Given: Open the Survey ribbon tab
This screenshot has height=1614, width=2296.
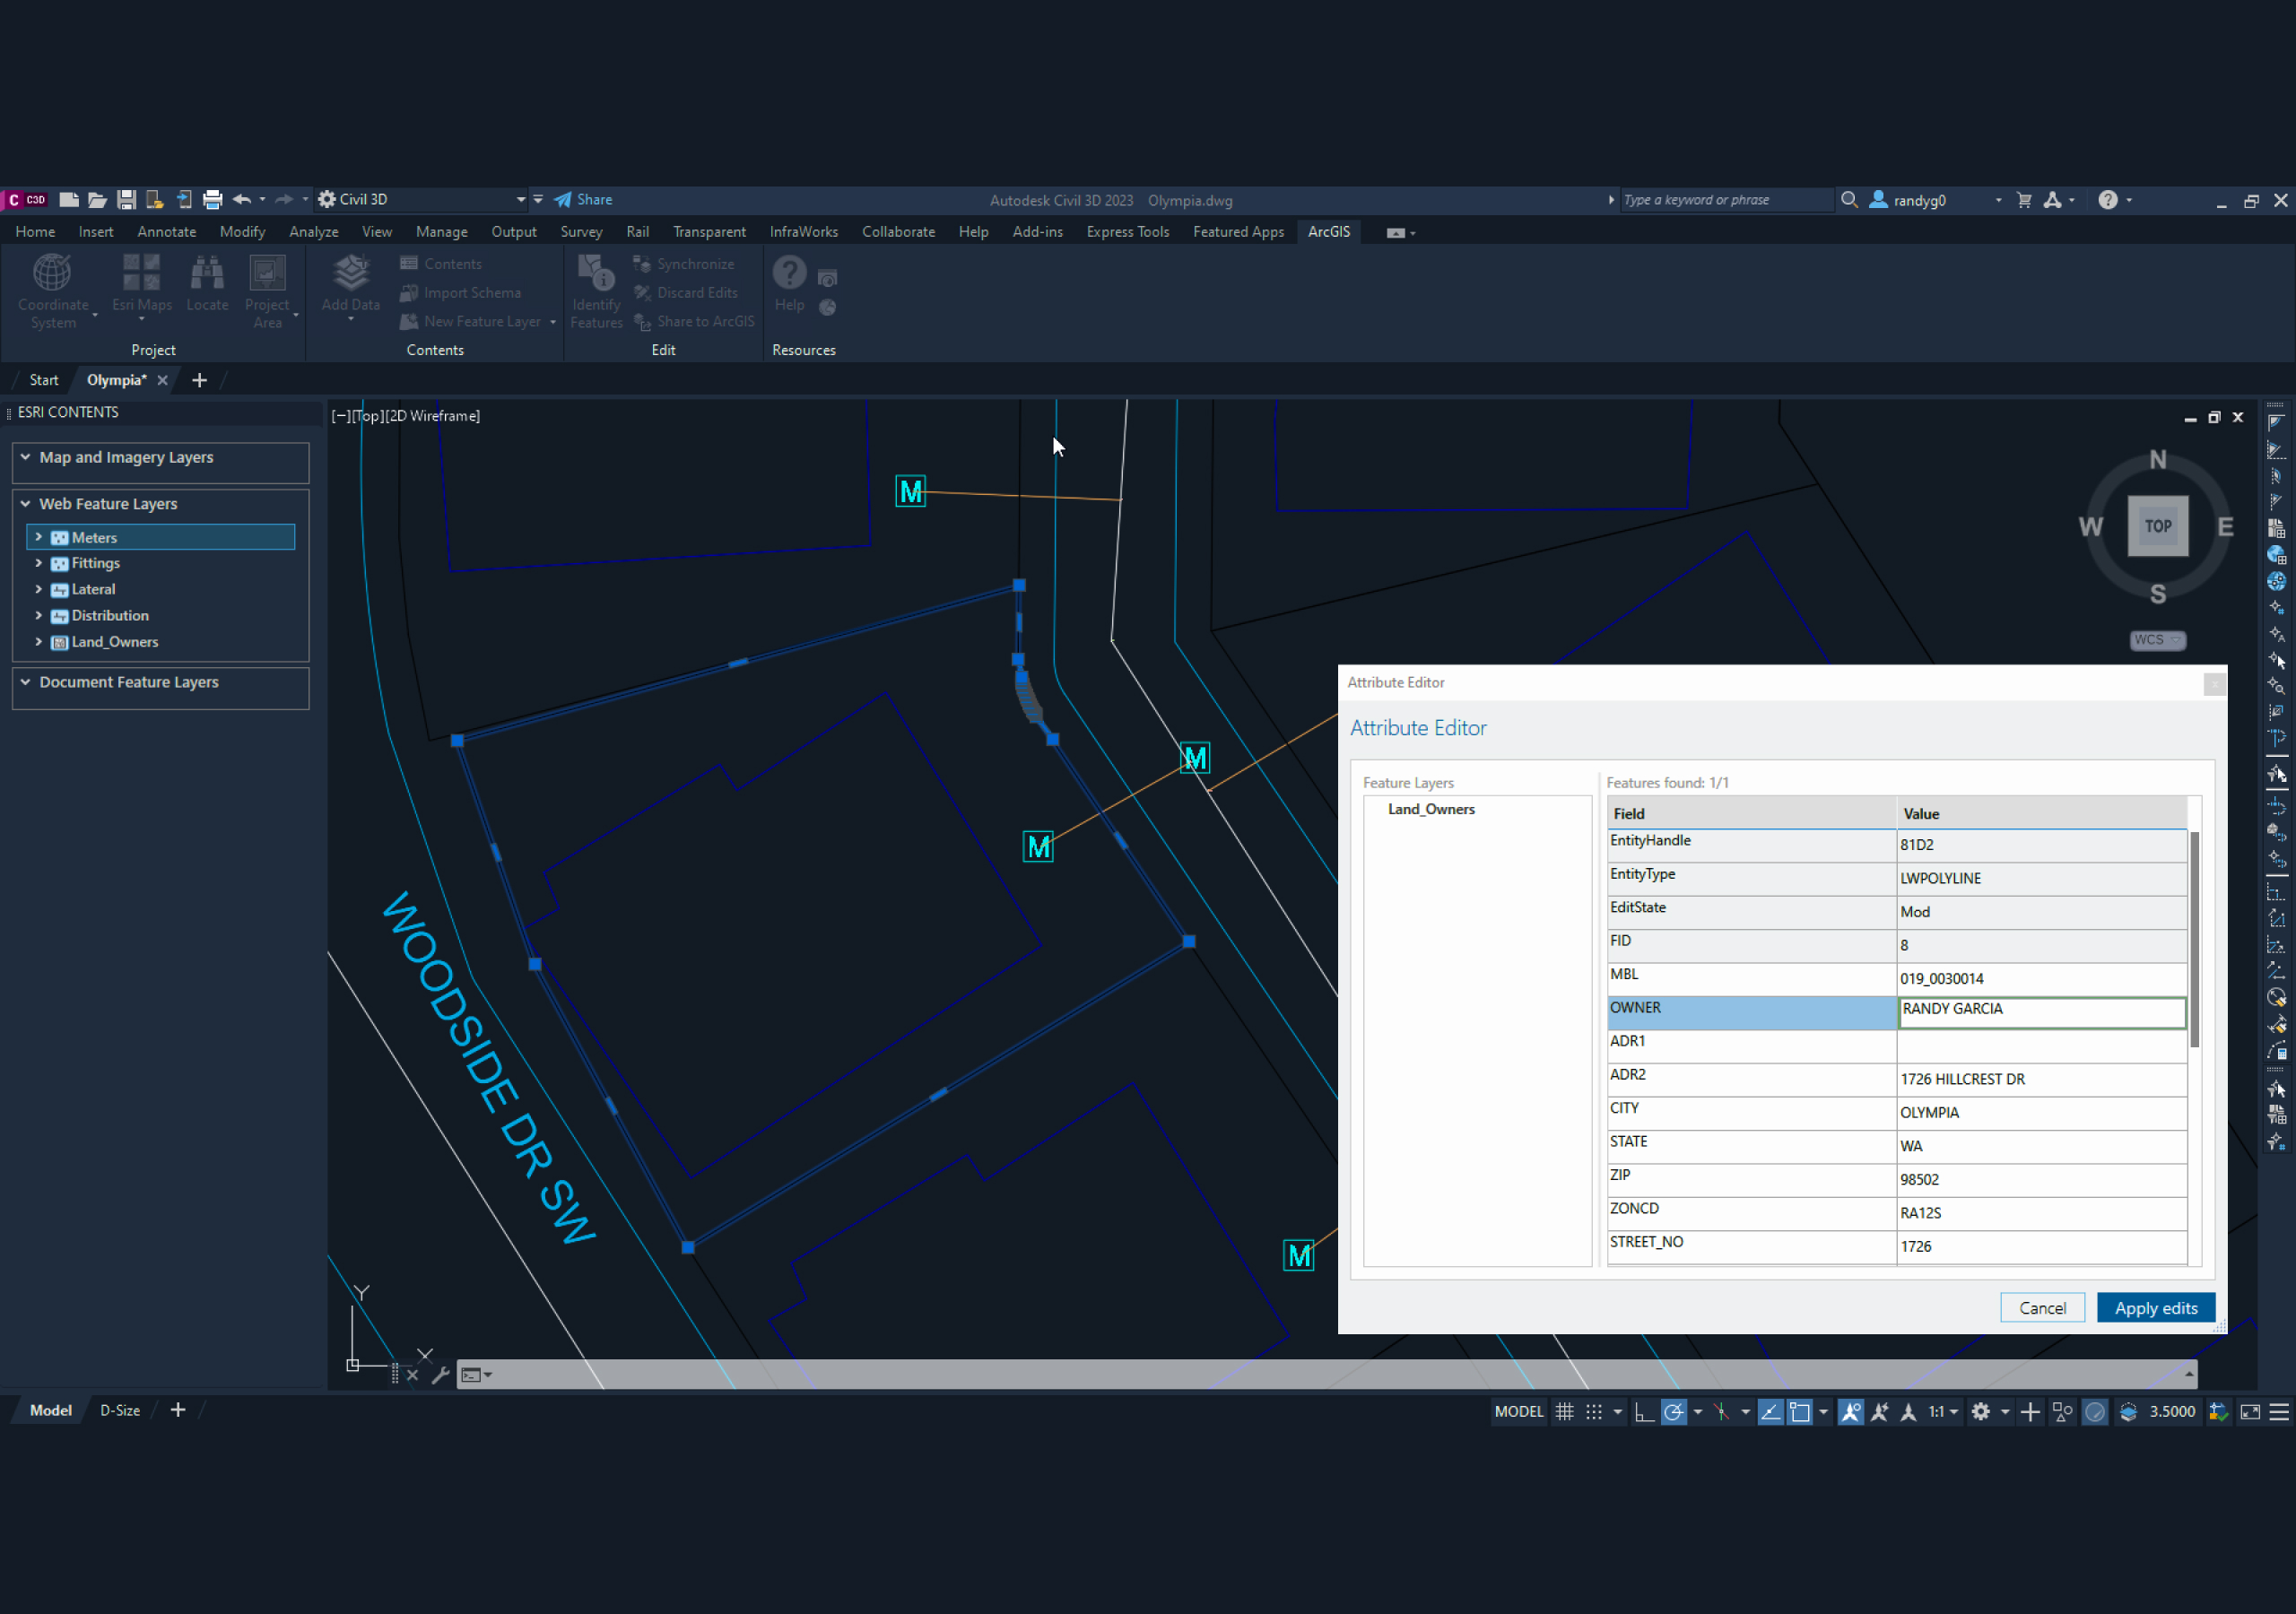Looking at the screenshot, I should tap(581, 232).
